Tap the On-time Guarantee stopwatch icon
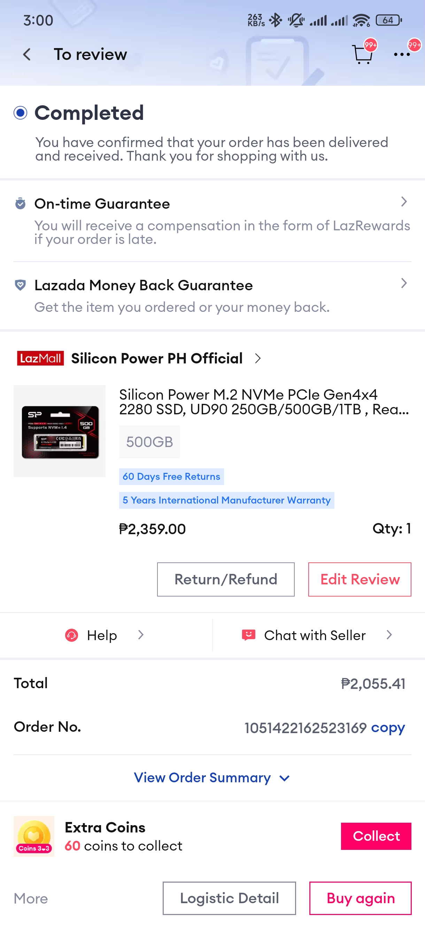The height and width of the screenshot is (945, 425). [x=20, y=203]
